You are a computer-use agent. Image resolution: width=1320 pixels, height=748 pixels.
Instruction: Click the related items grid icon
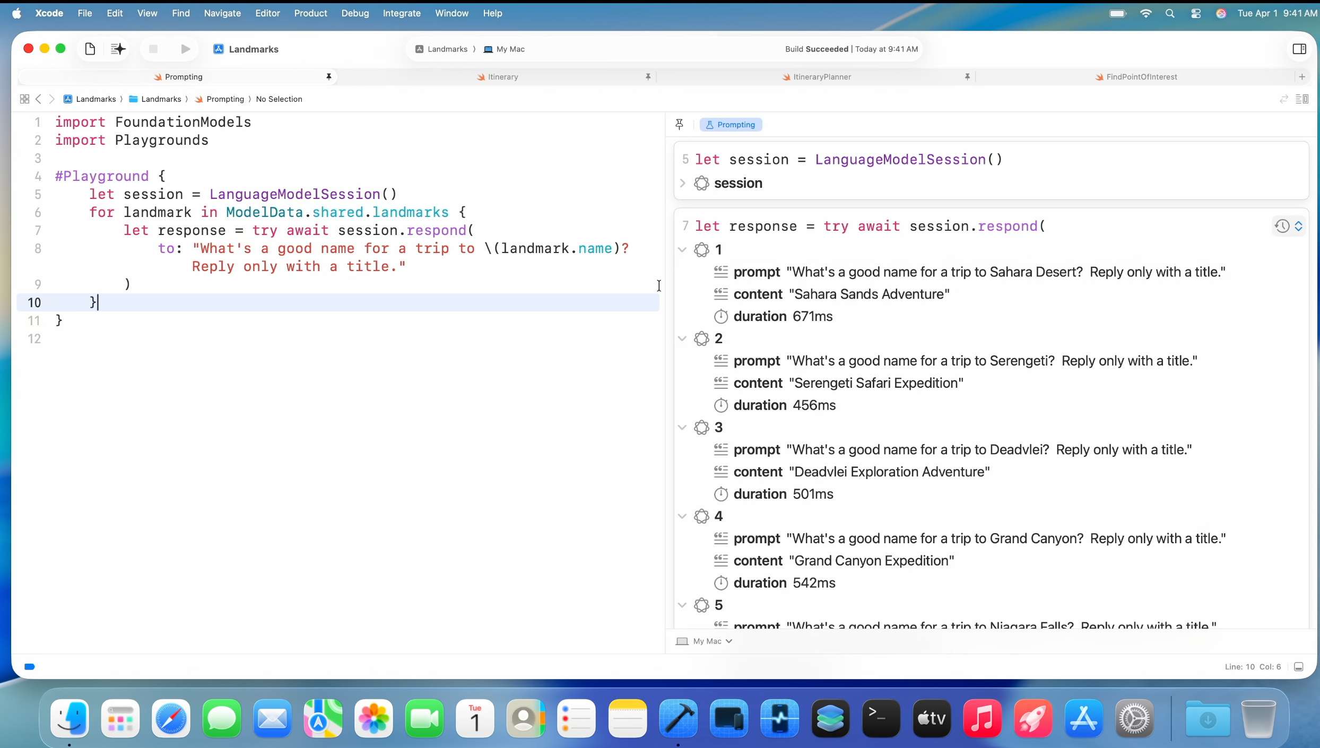pos(24,99)
